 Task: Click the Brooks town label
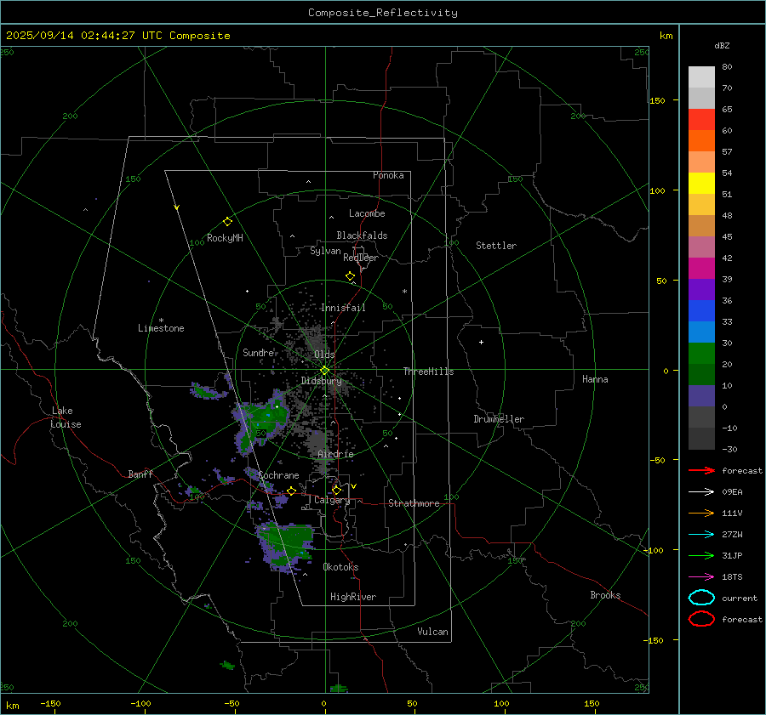tap(605, 595)
